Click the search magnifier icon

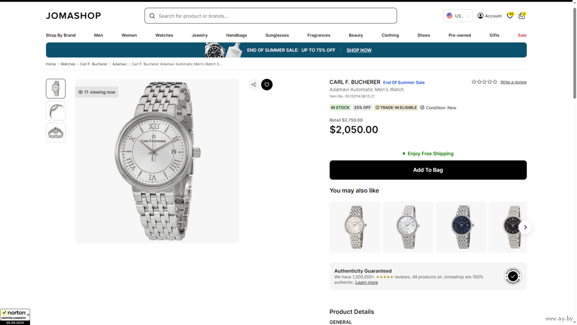pyautogui.click(x=152, y=16)
